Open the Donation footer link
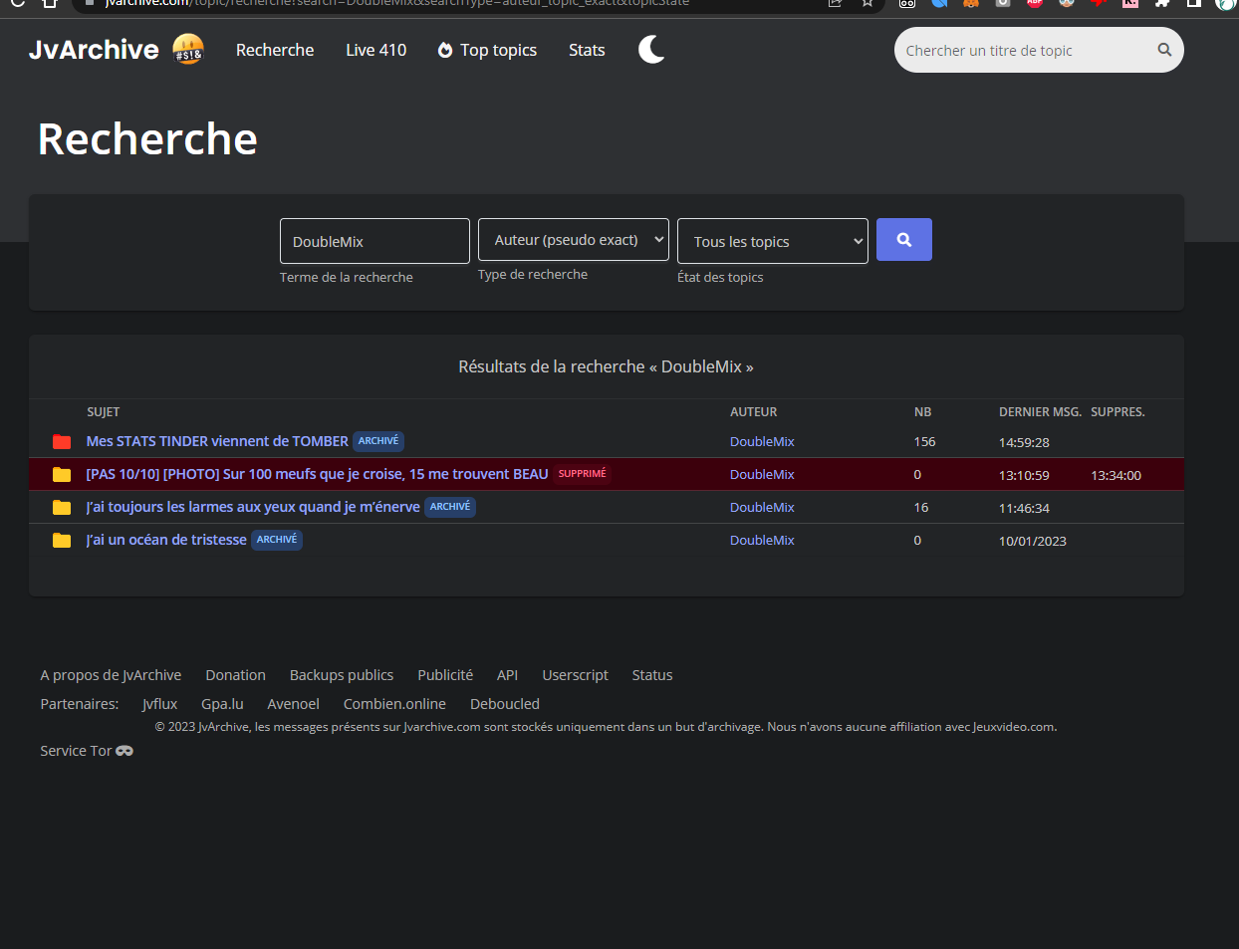1239x949 pixels. [235, 675]
